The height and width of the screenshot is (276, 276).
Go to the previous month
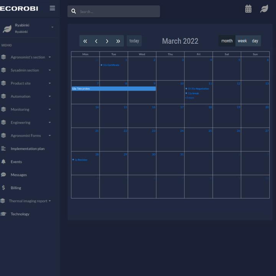coord(96,41)
